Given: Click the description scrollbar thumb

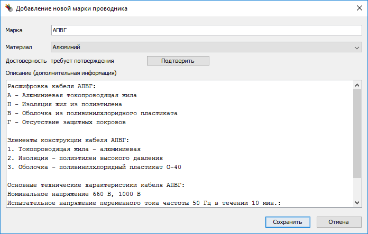Looking at the screenshot, I should (x=357, y=134).
